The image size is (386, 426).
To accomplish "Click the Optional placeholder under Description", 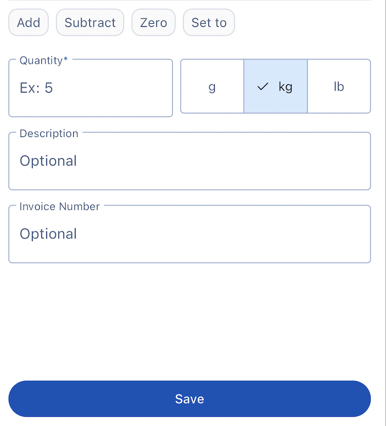I will point(48,161).
